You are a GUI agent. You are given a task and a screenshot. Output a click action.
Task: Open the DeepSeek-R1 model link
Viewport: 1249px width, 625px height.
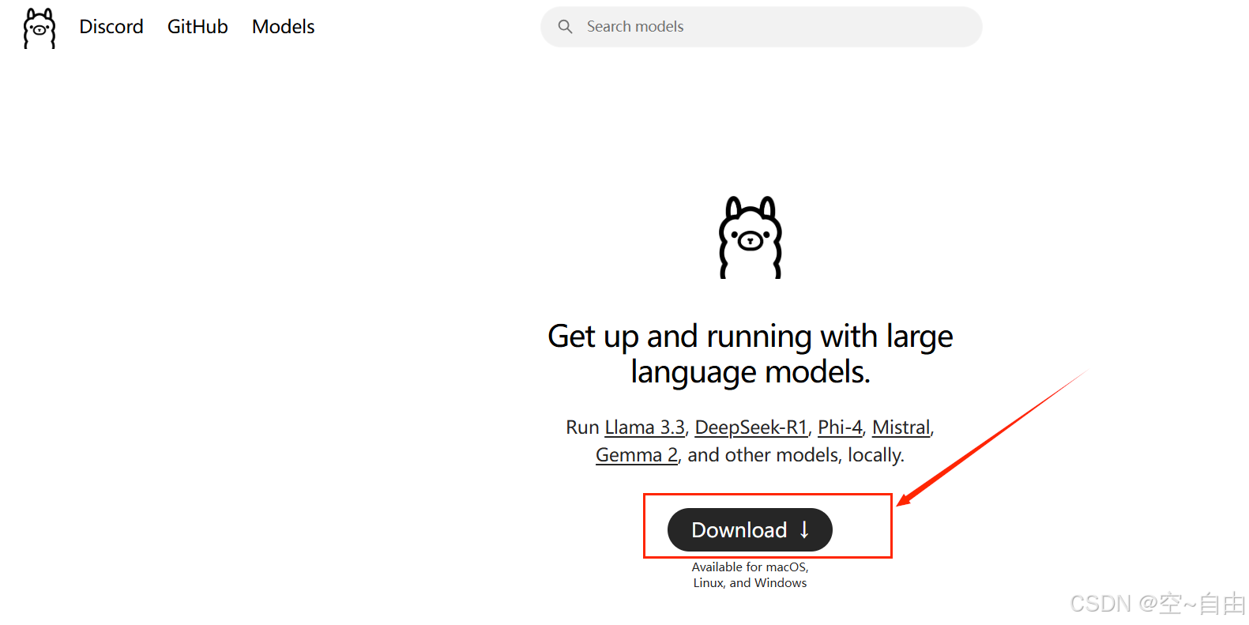(x=751, y=427)
